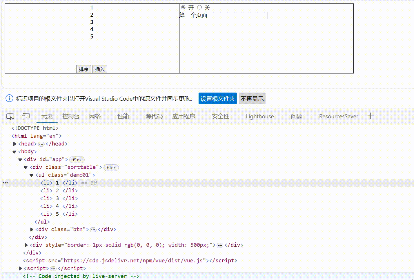Activate the inspect element picker icon

coord(10,117)
